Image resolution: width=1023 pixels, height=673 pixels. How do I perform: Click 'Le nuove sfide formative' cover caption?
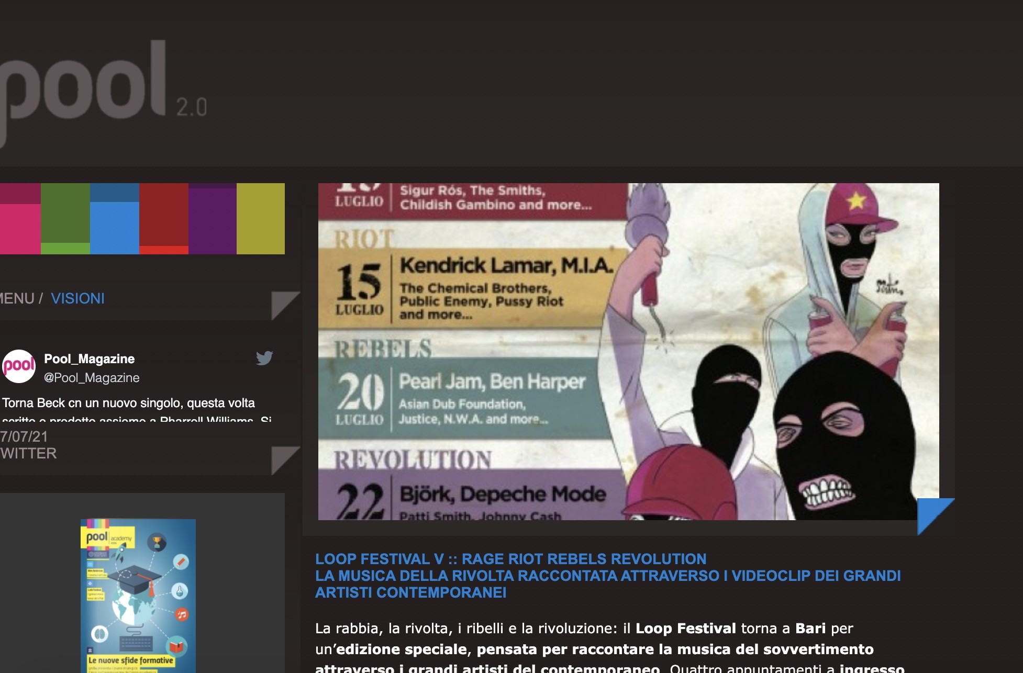[x=130, y=660]
